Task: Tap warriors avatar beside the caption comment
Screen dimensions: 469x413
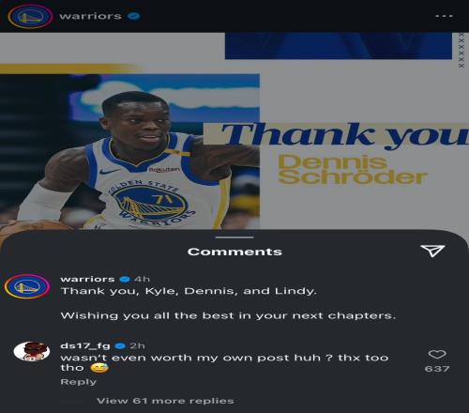Action: (27, 286)
